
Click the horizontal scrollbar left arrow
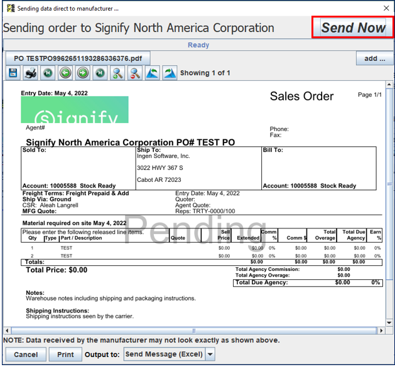click(x=7, y=331)
